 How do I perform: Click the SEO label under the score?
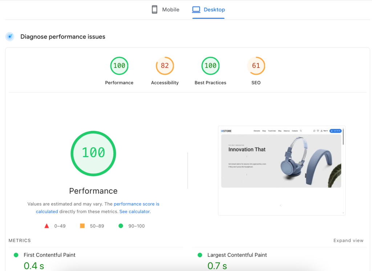tap(256, 83)
